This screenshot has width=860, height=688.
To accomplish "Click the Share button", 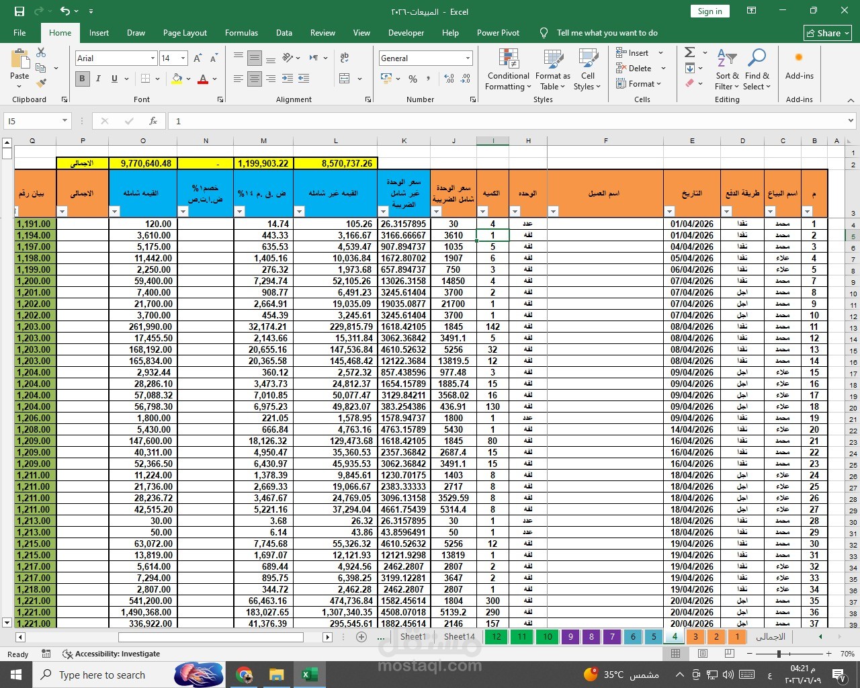I will (828, 33).
